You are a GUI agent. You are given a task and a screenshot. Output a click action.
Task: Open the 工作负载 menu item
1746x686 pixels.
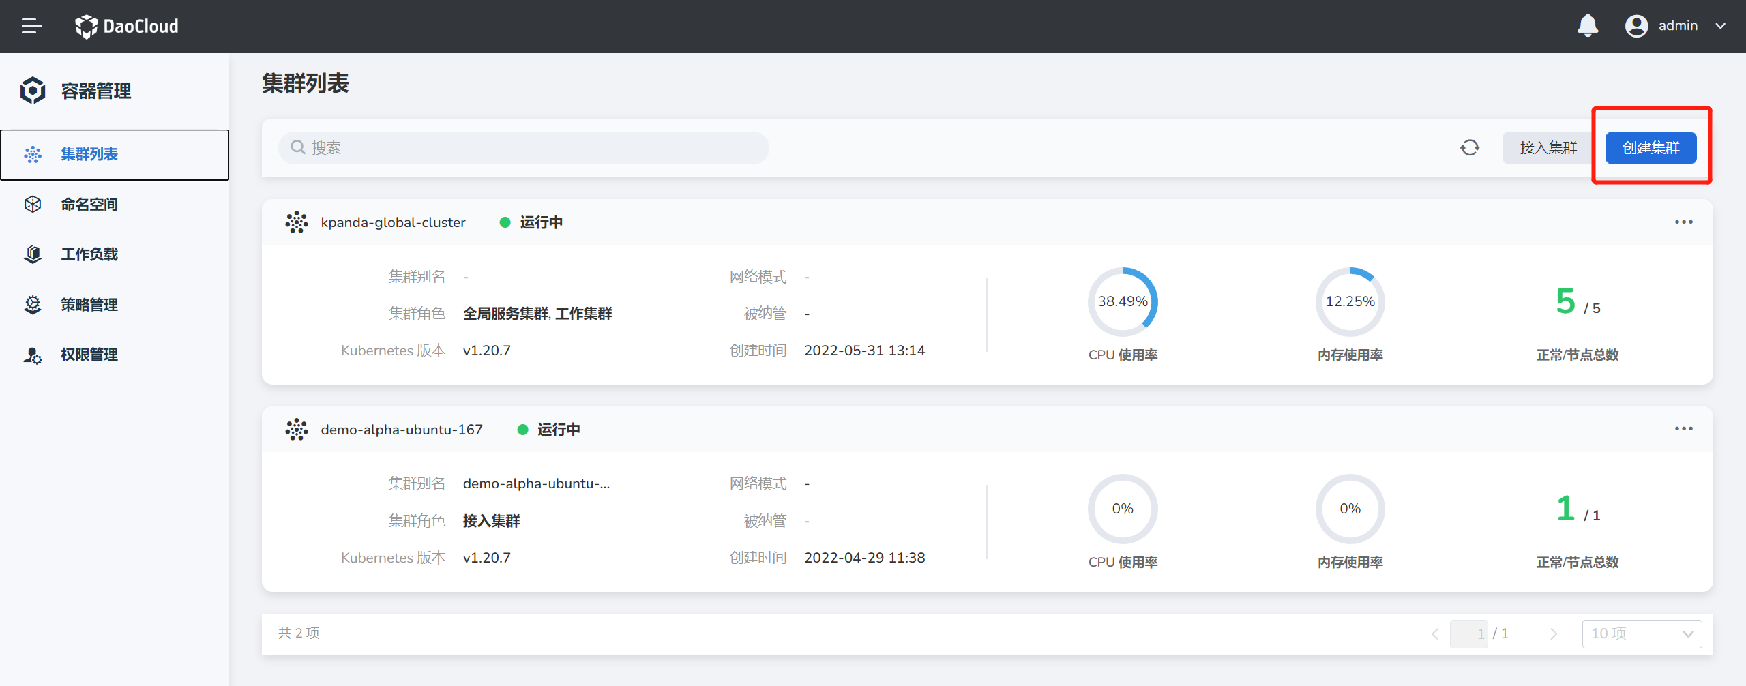coord(115,254)
